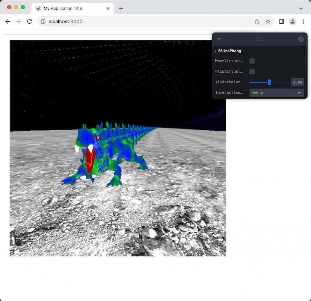Enable the FlipVirtual checkbox
Viewport: 311px width, 301px height.
(x=252, y=71)
